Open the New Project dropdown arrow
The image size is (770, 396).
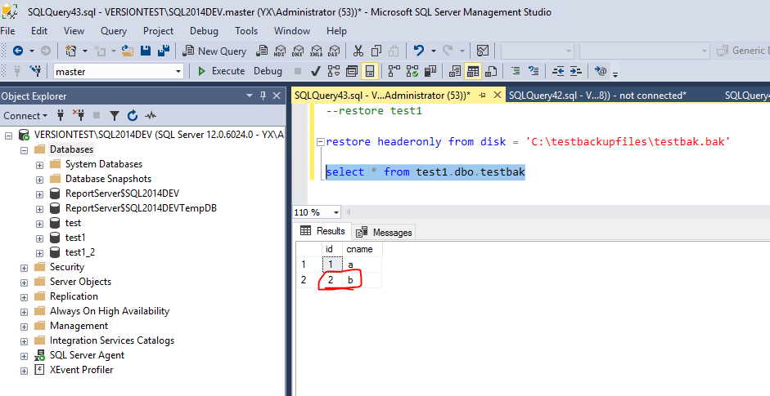(x=84, y=51)
